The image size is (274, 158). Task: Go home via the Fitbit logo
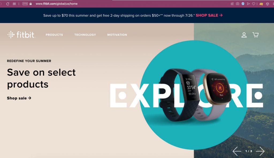pos(21,34)
